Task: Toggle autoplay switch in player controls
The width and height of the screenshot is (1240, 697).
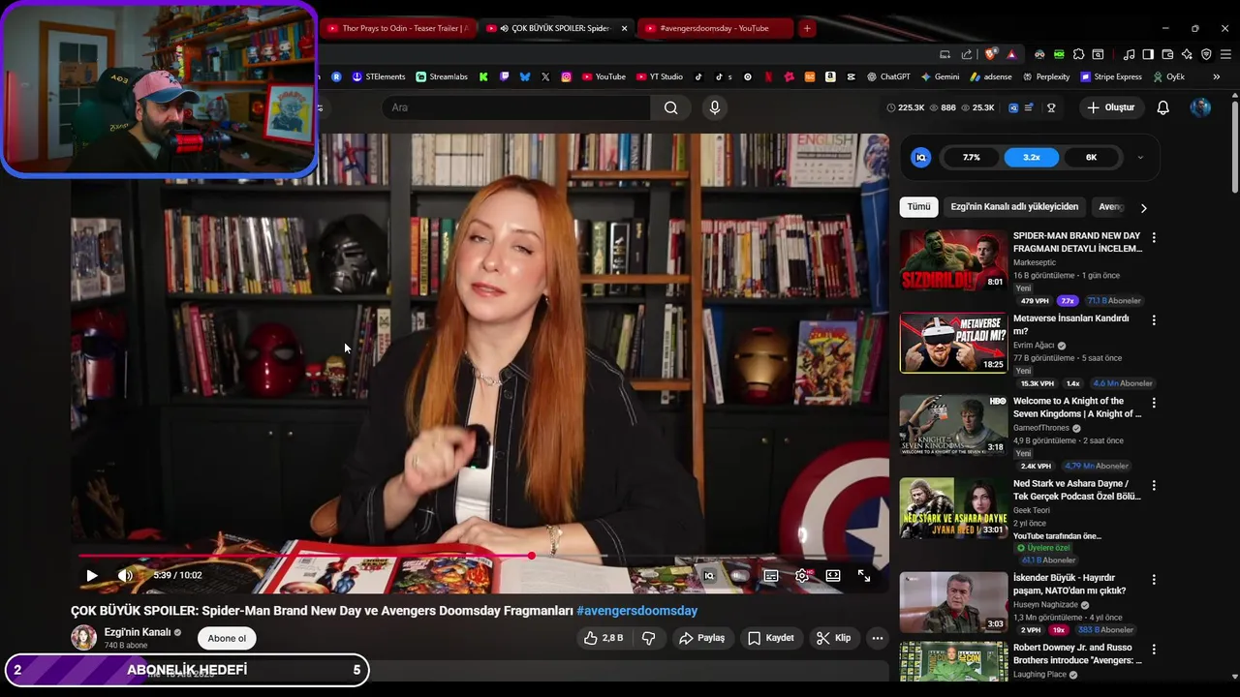Action: [x=740, y=575]
